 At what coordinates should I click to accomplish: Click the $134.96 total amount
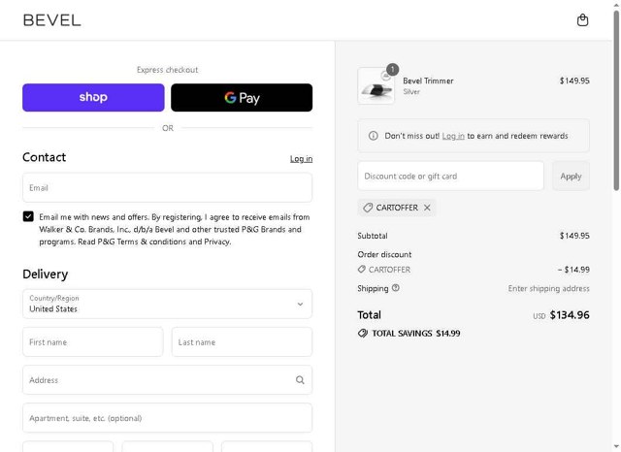570,315
